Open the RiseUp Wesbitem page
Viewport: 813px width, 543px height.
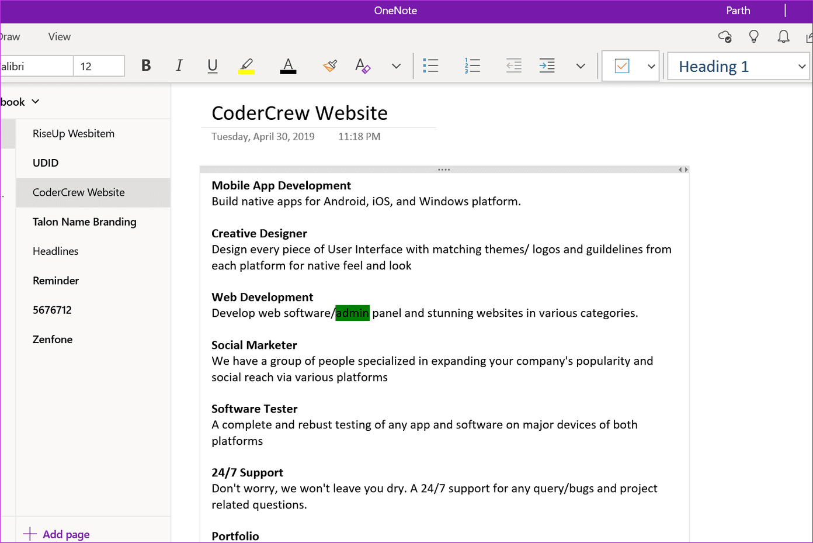point(93,134)
